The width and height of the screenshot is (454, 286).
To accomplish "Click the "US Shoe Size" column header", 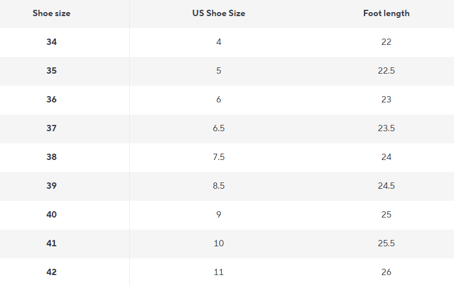I will click(x=219, y=13).
